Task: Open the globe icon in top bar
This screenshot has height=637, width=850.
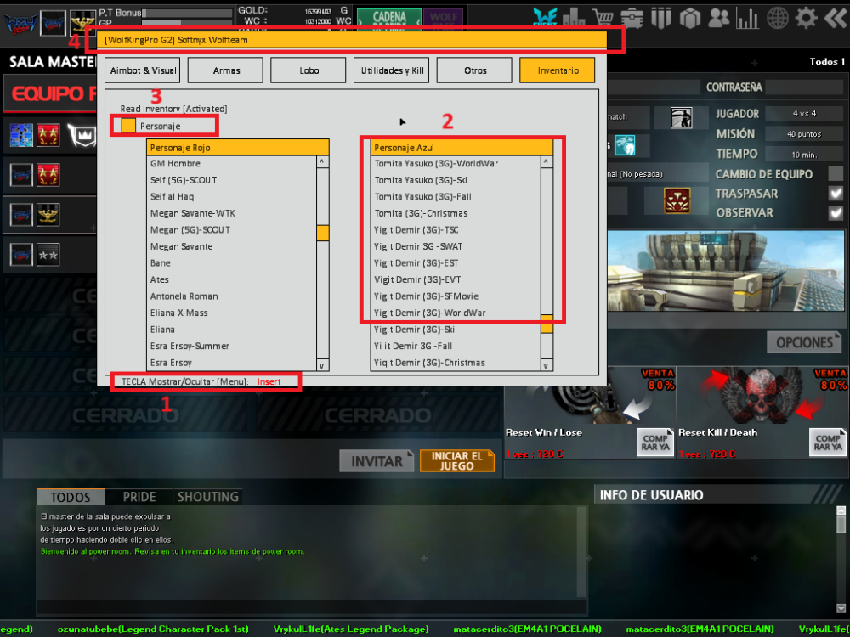Action: 777,17
